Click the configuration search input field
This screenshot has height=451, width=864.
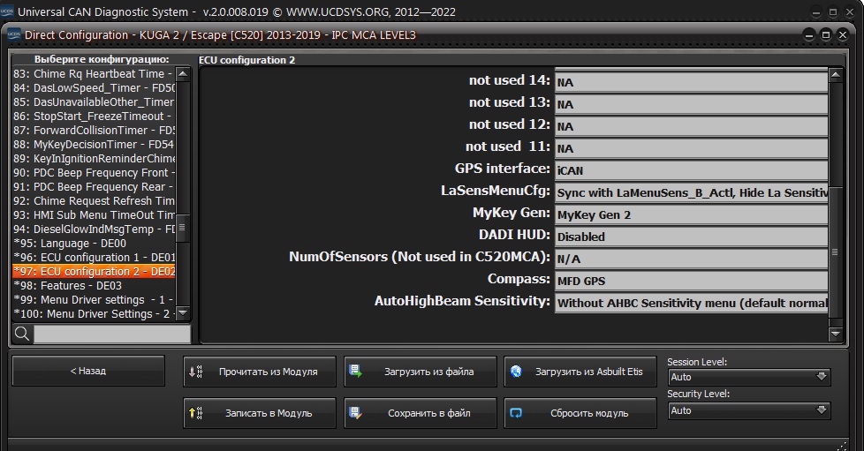(x=111, y=334)
